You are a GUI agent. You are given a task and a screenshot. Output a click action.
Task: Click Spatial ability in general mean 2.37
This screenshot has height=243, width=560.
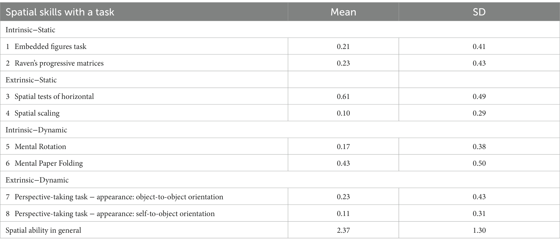coord(343,230)
